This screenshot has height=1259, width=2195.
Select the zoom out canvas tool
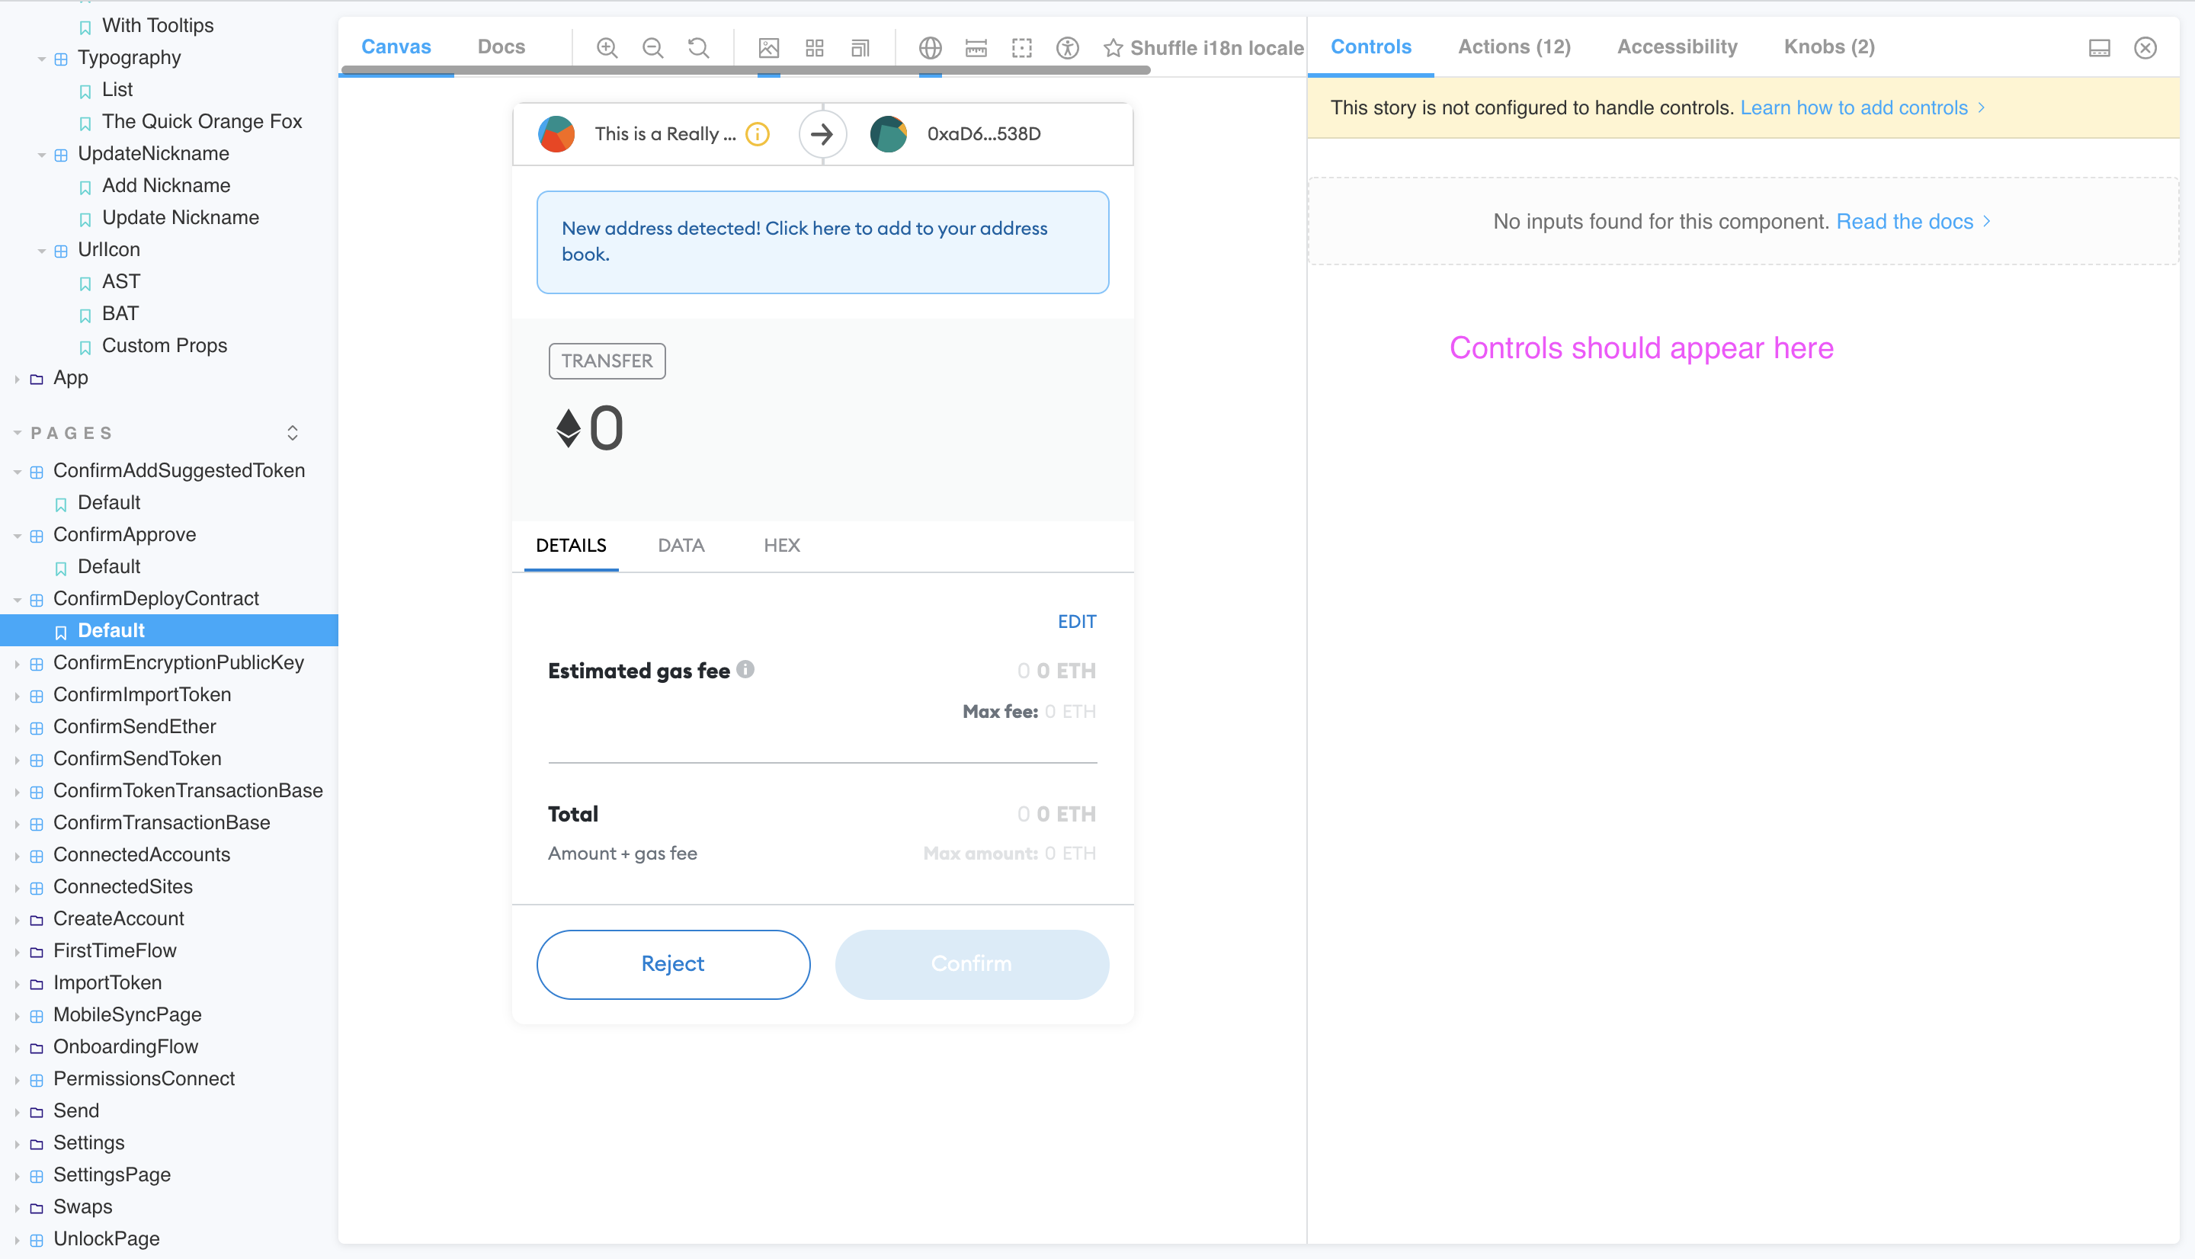pos(652,47)
